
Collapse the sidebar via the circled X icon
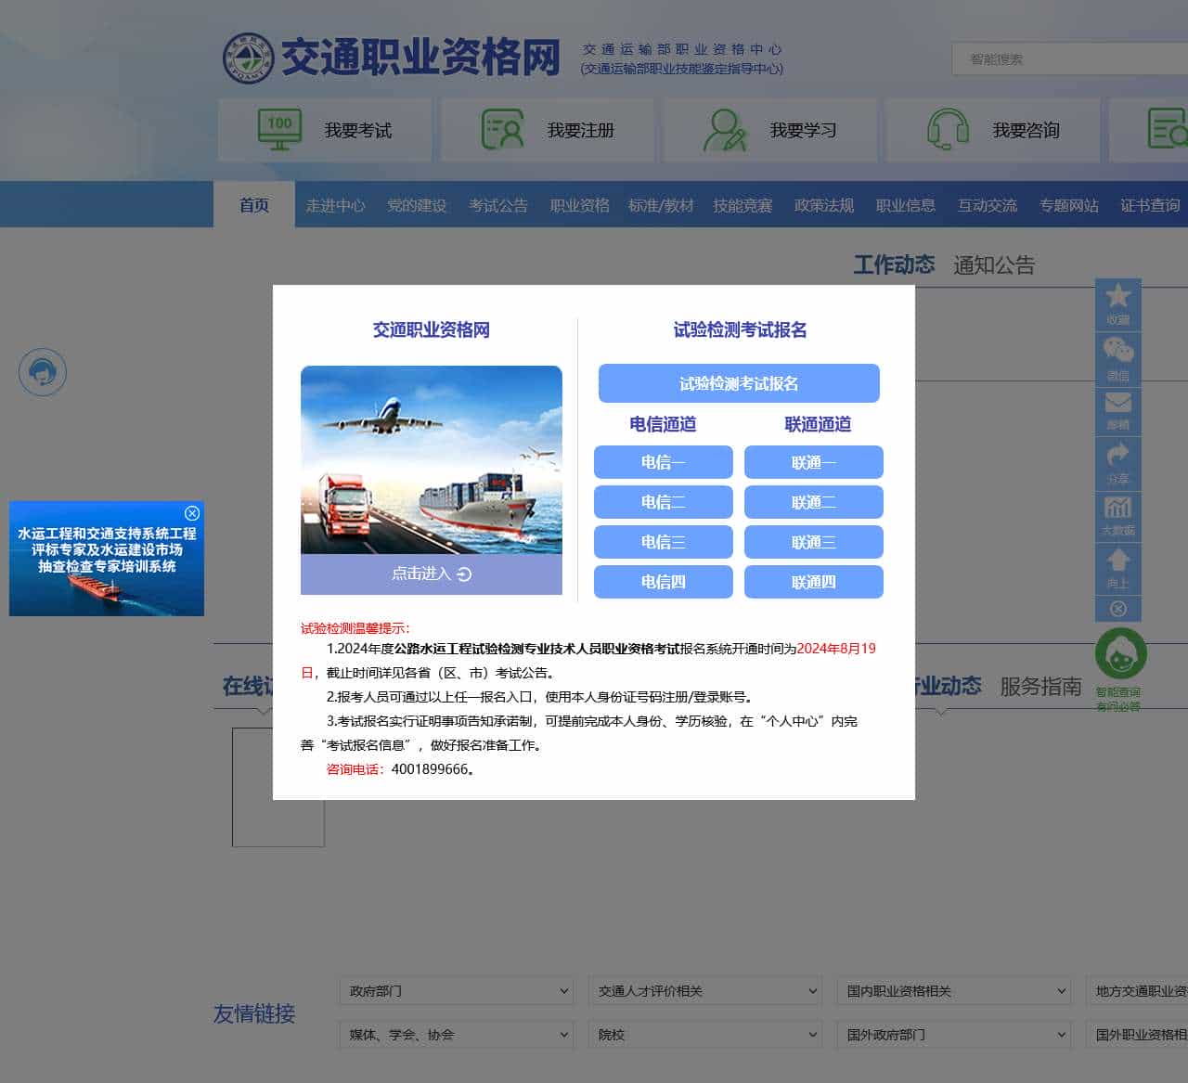[x=1118, y=608]
